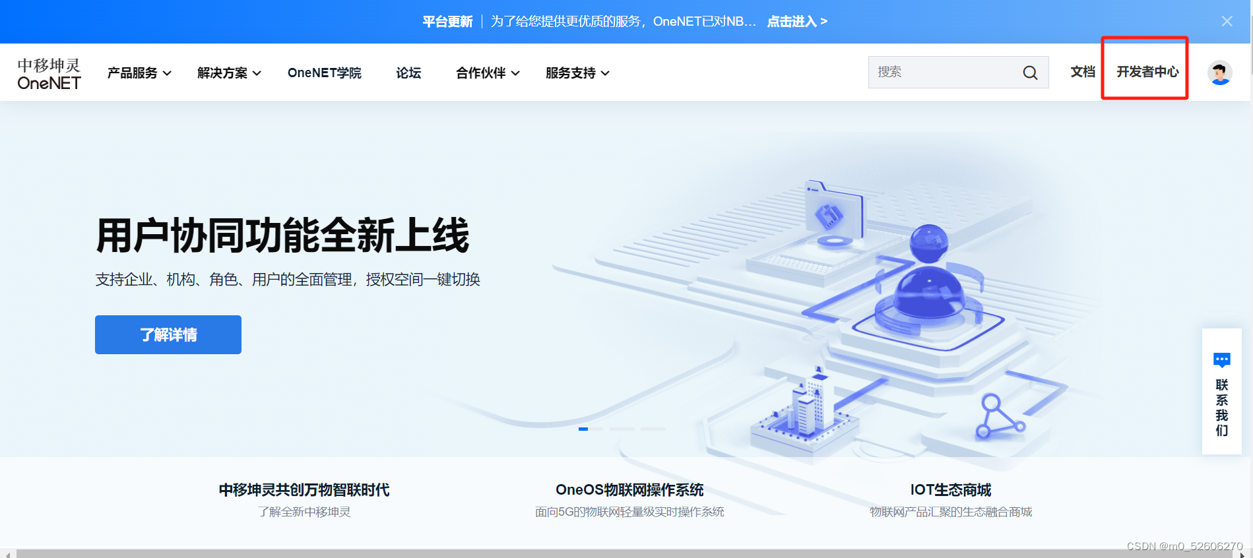Click 面向5G的物联网轻量级实时操作系统 text
1253x558 pixels.
click(629, 512)
